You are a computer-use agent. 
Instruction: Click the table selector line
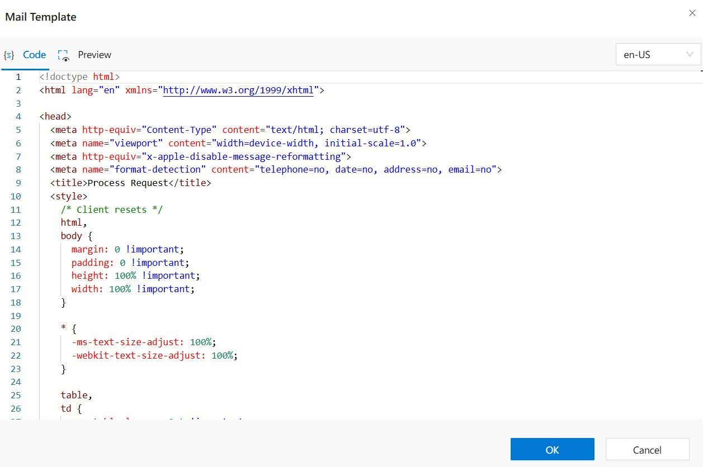point(77,395)
